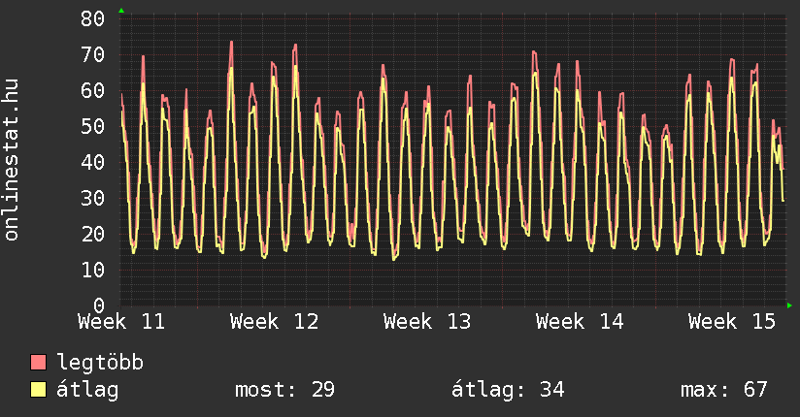Select the átlag legend label beside yellow swatch
Screen dimensions: 800x417
(x=87, y=390)
